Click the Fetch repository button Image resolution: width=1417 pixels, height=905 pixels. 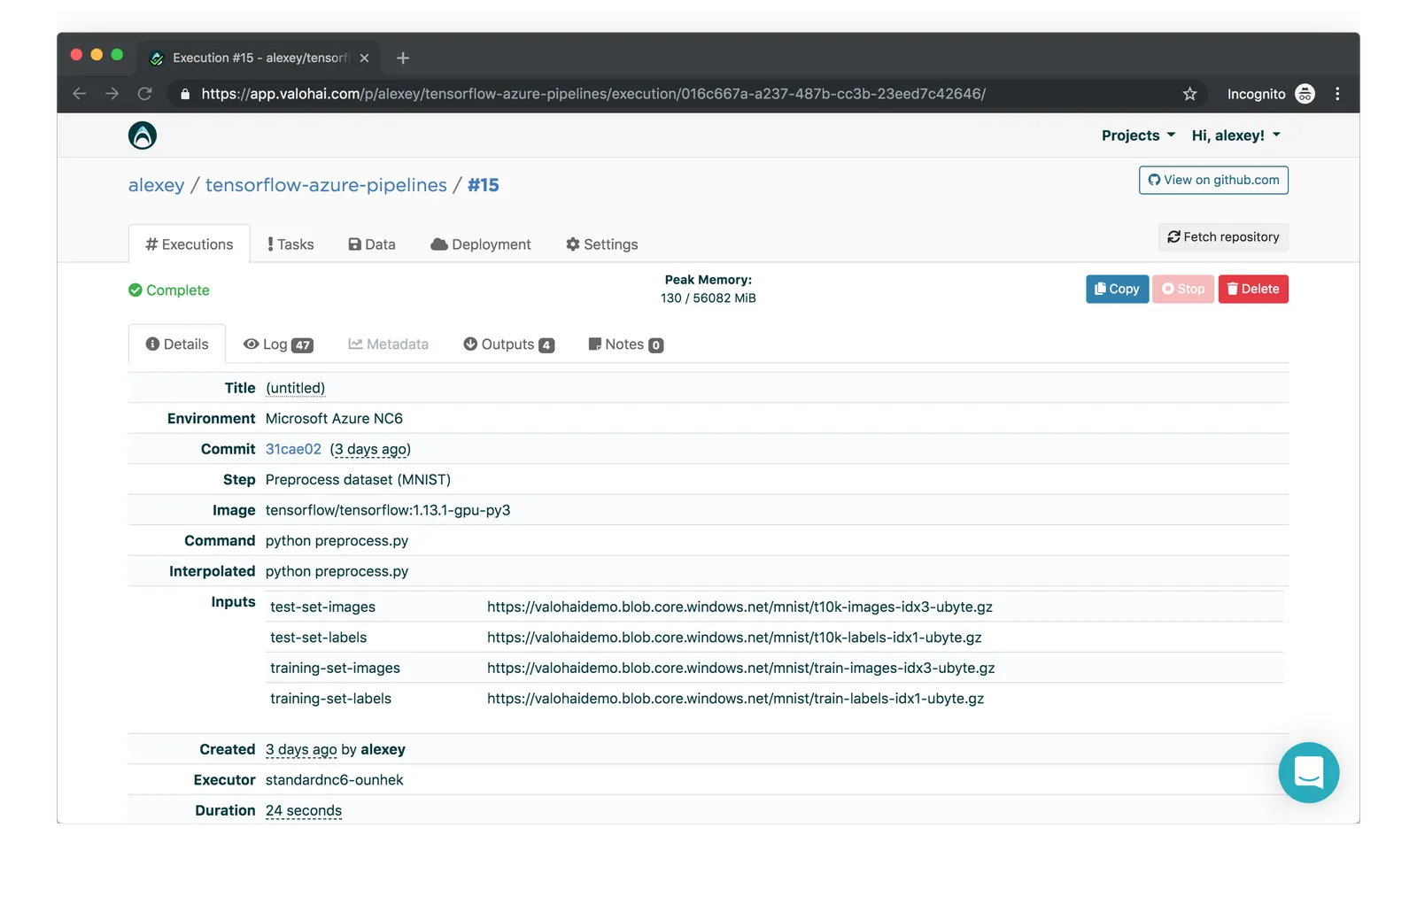[x=1223, y=236]
